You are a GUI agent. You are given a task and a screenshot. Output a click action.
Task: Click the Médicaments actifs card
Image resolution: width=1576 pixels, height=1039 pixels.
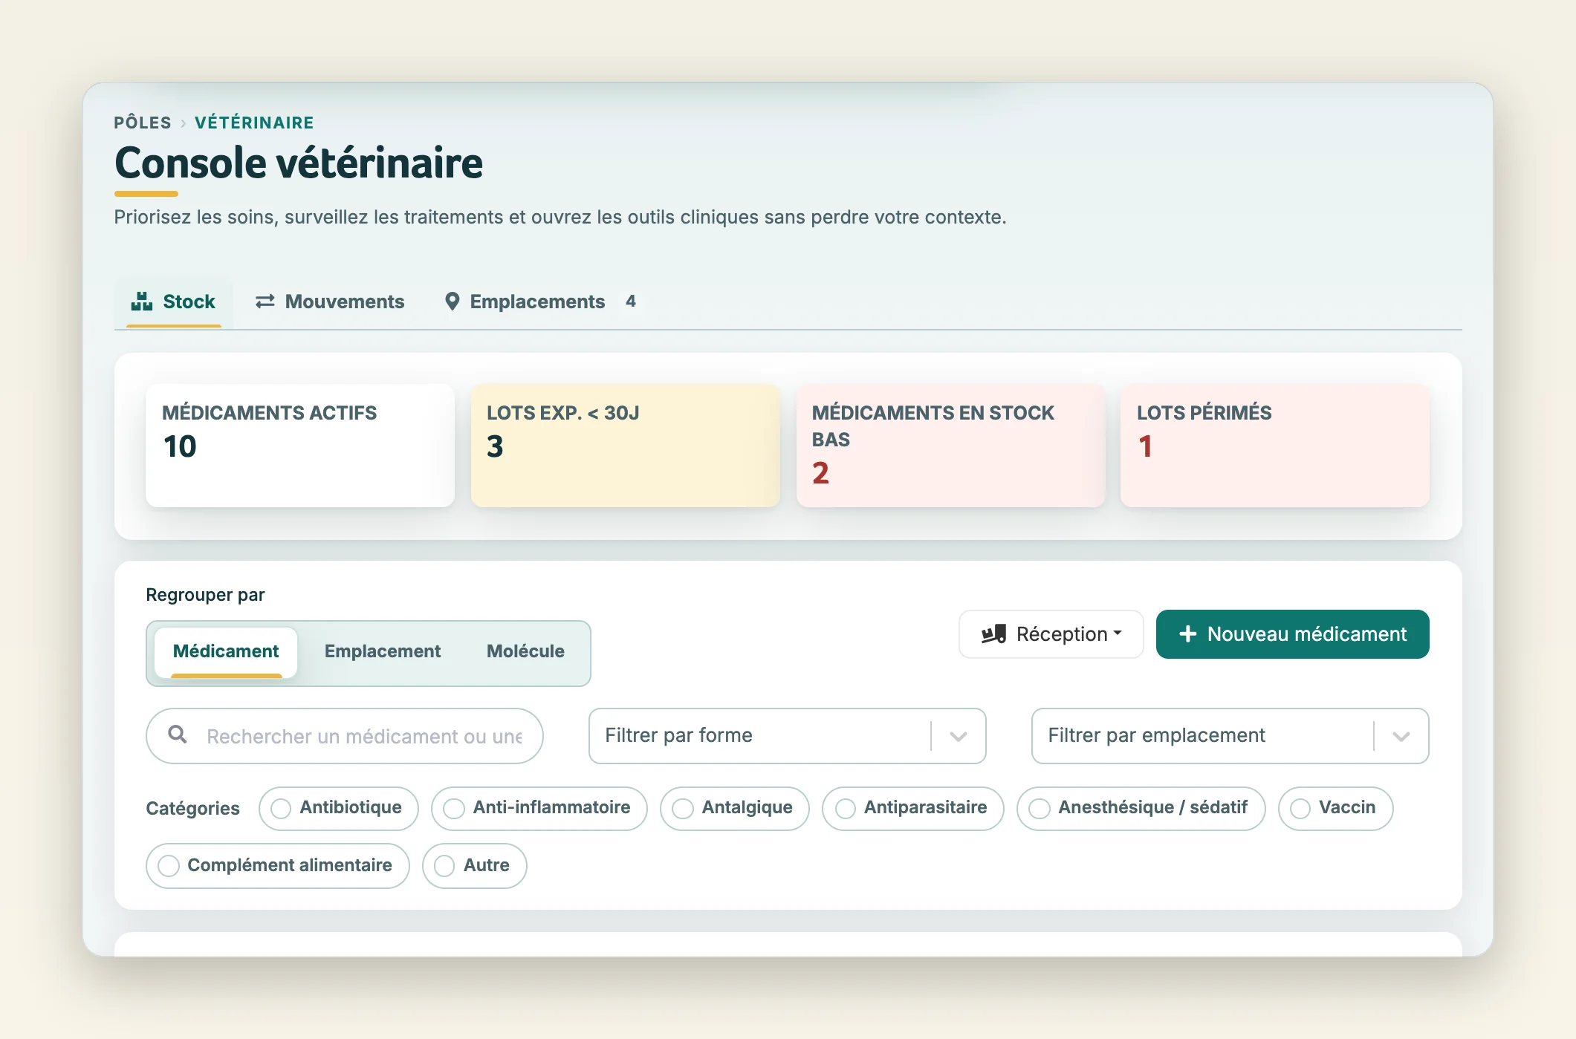tap(300, 446)
